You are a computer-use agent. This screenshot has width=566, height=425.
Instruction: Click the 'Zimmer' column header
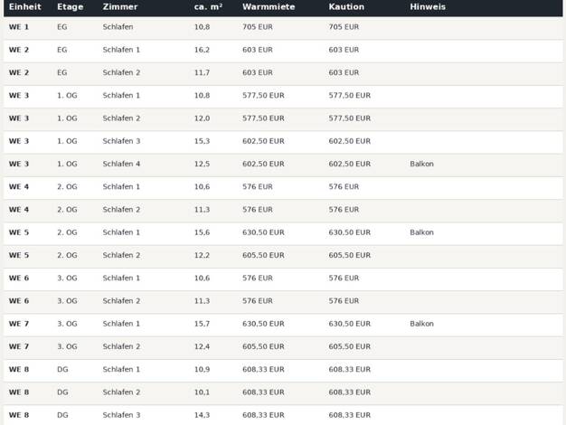(120, 7)
